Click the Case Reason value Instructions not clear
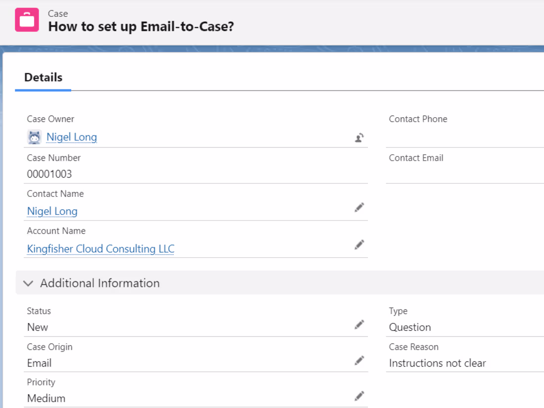This screenshot has width=544, height=408. pyautogui.click(x=438, y=363)
